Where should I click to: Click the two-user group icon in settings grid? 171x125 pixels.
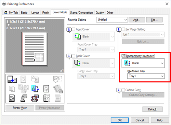tap(35, 98)
